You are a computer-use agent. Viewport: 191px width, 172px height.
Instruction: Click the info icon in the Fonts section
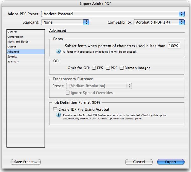(x=58, y=51)
